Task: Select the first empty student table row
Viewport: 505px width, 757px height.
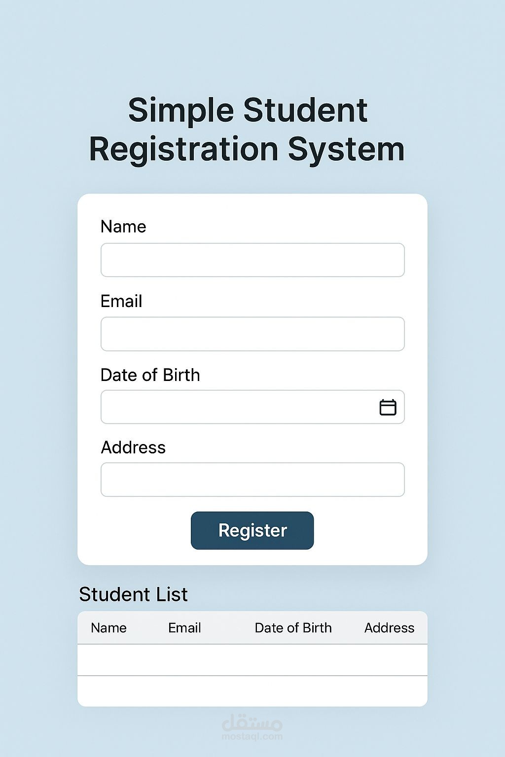Action: pos(252,660)
